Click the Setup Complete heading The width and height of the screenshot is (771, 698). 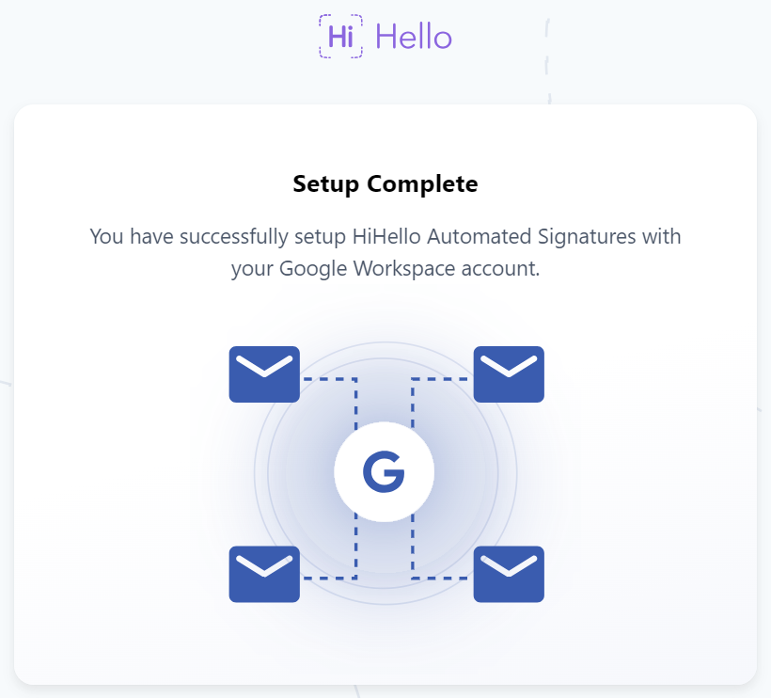click(385, 184)
